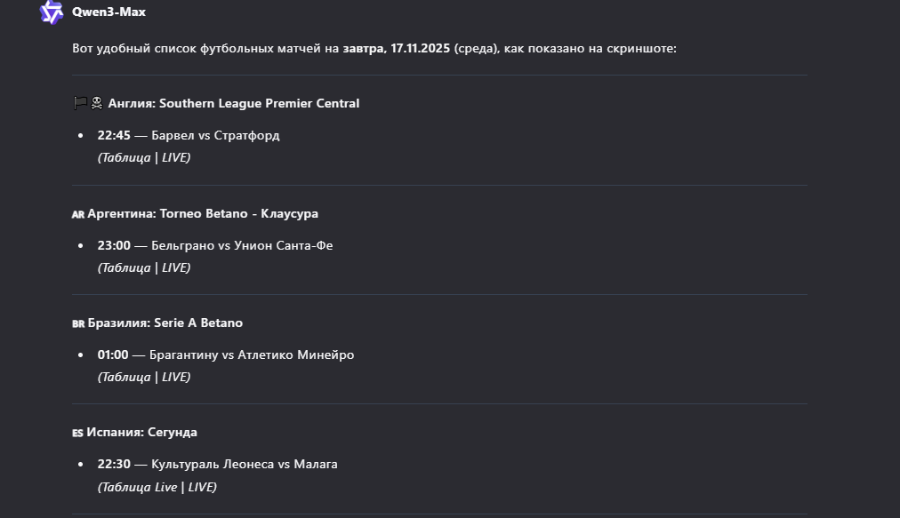The width and height of the screenshot is (900, 518).
Task: Click the 22:30 match time
Action: pos(114,465)
